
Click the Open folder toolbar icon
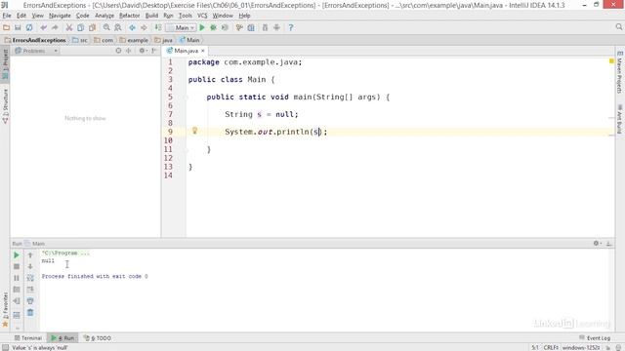[x=6, y=27]
